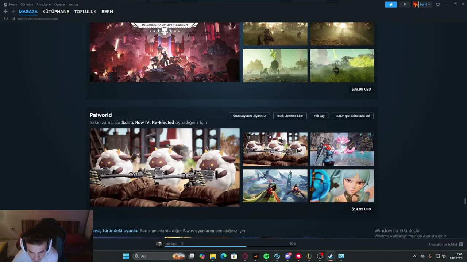Open Arkadaşlar ve Sohbet panel
The image size is (467, 262).
[445, 245]
